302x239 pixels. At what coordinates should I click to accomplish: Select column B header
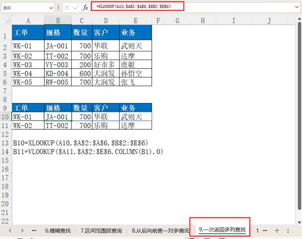[x=58, y=20]
